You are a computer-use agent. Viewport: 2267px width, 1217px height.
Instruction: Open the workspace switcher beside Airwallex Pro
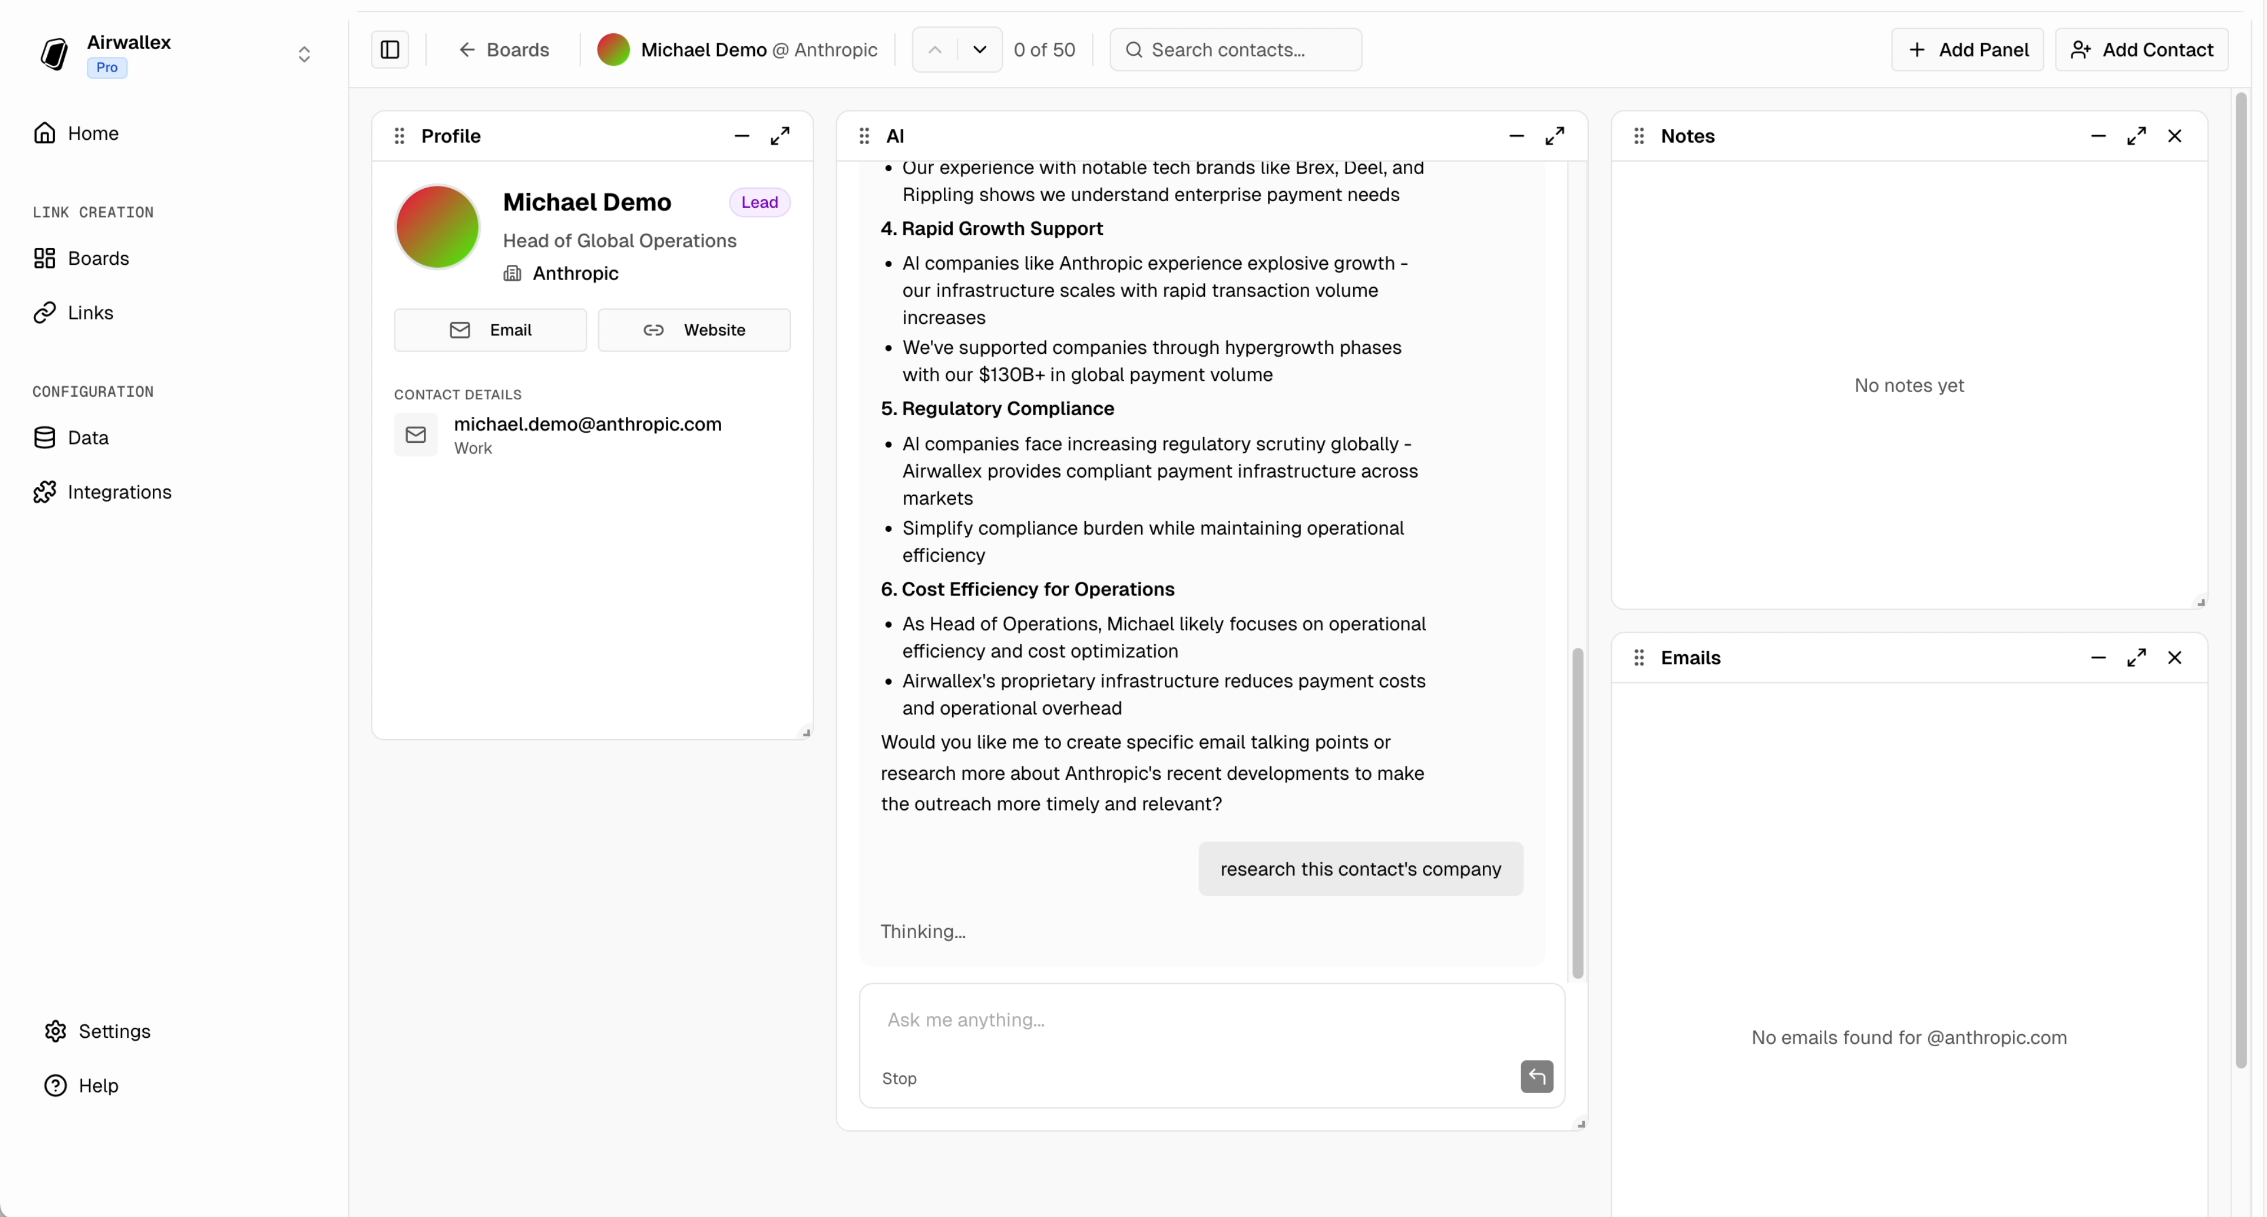click(304, 53)
